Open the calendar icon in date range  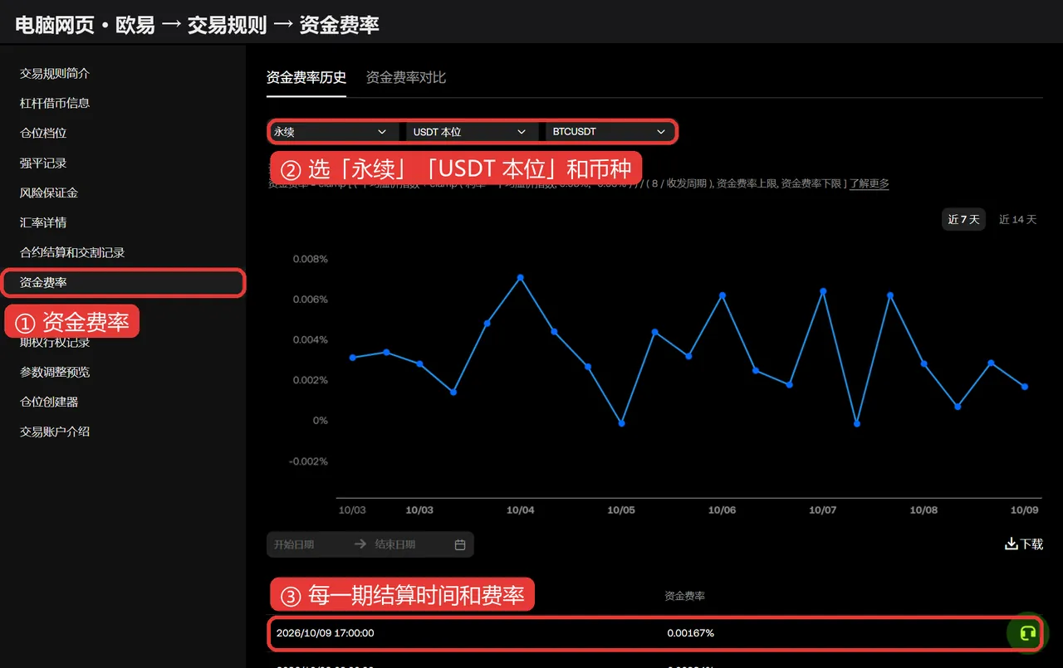460,544
